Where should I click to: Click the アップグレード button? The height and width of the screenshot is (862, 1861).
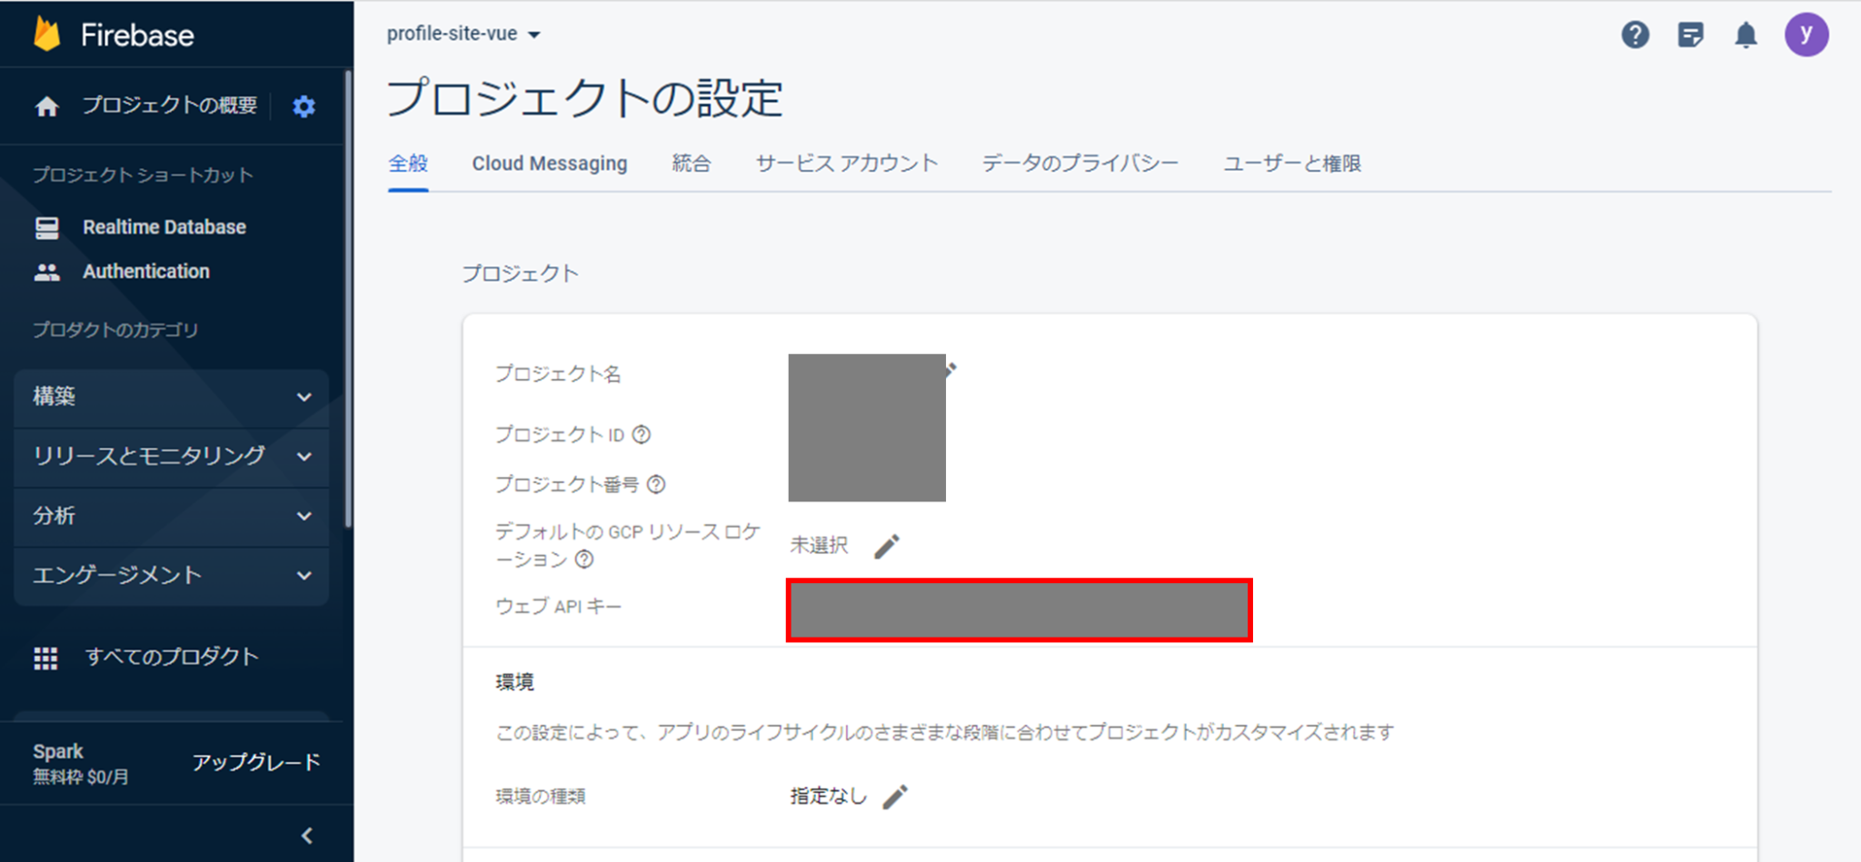coord(256,762)
